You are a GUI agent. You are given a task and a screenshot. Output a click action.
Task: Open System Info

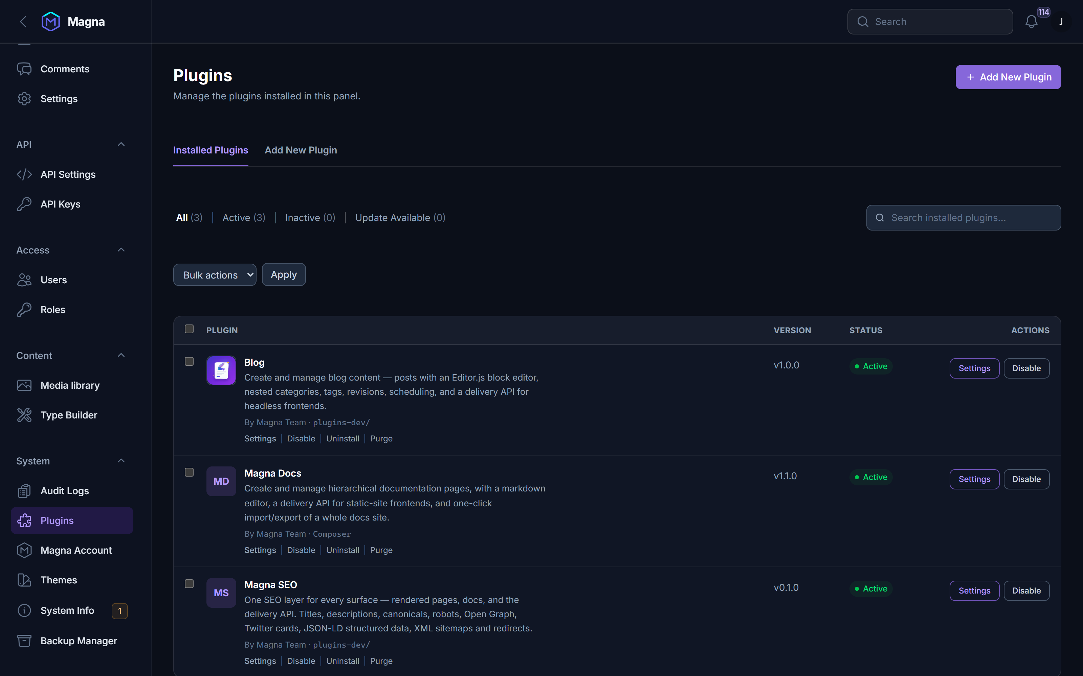point(72,611)
